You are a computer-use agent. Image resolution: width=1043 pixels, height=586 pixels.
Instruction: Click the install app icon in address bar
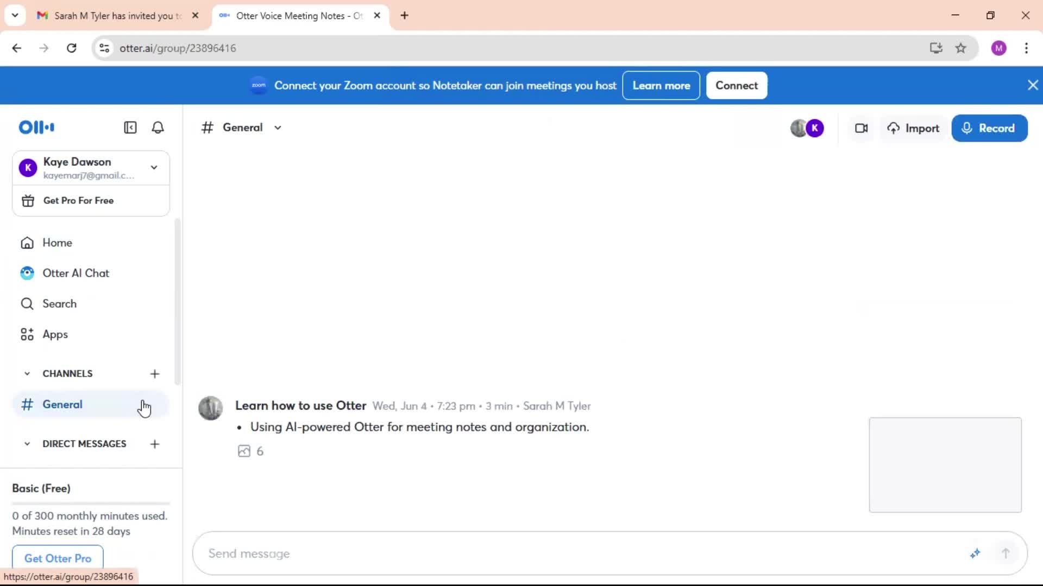(x=936, y=48)
